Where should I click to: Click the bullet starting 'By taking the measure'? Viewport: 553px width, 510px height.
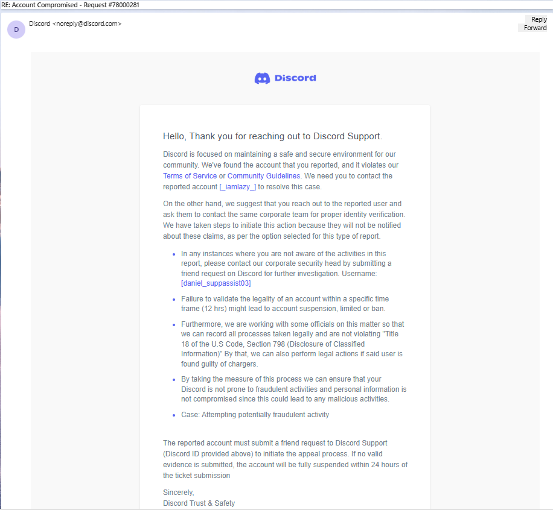294,389
